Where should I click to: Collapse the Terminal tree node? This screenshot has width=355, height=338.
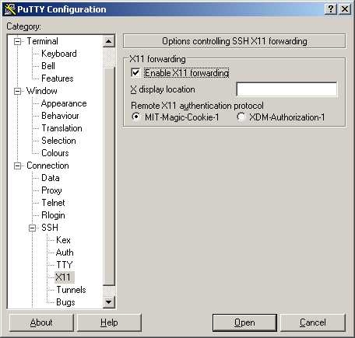(17, 41)
